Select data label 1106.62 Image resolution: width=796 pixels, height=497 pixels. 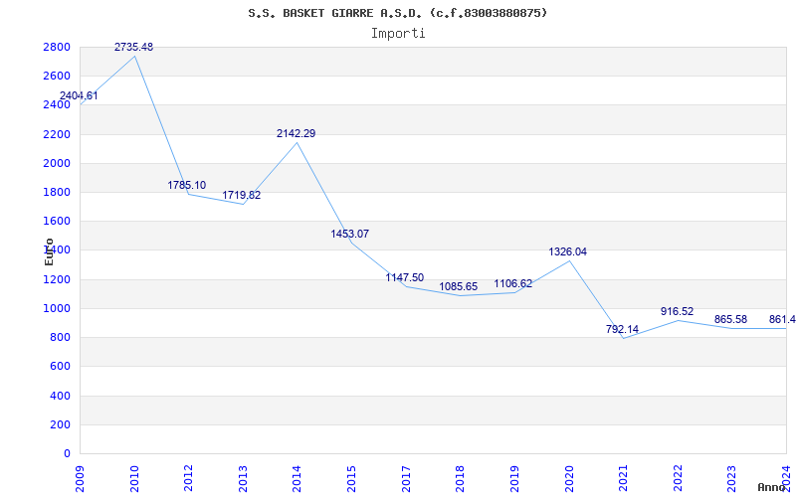(513, 283)
